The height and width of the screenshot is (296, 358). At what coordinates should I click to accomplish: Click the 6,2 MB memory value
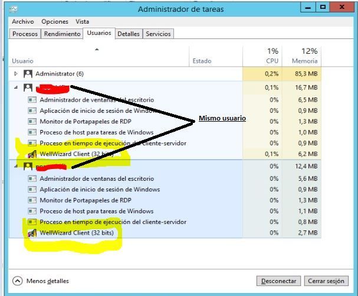[308, 154]
